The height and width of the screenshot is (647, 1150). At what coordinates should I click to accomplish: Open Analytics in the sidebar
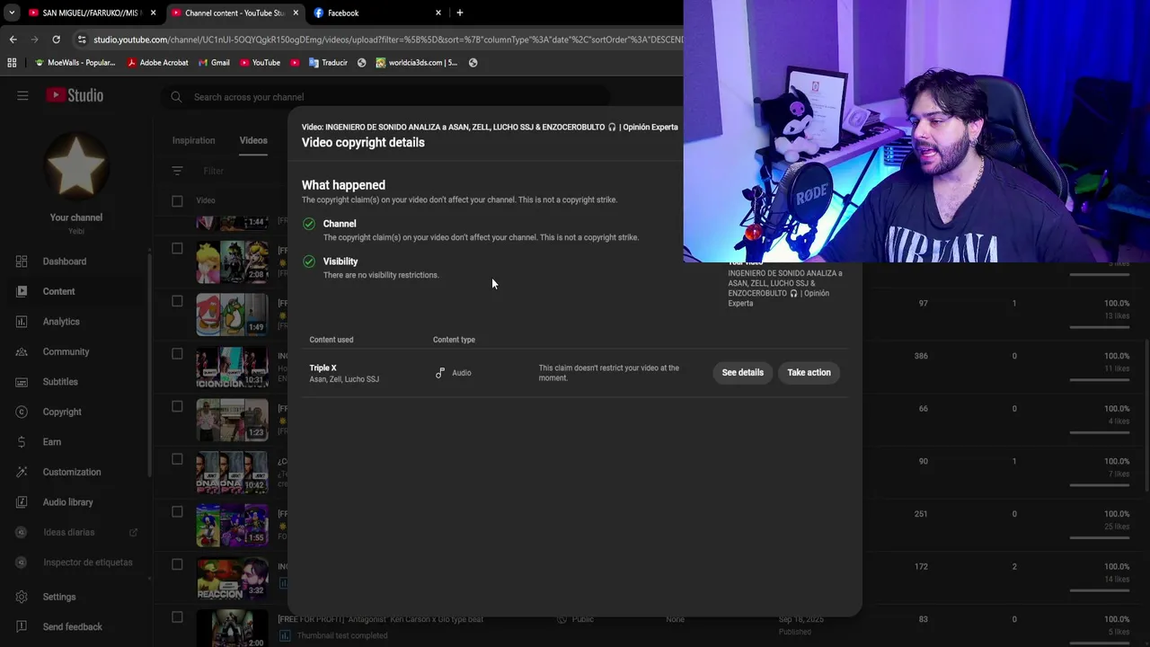pyautogui.click(x=61, y=322)
